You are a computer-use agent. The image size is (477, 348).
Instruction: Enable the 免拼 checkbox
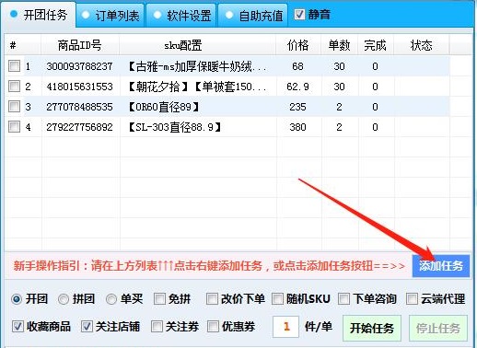(159, 298)
